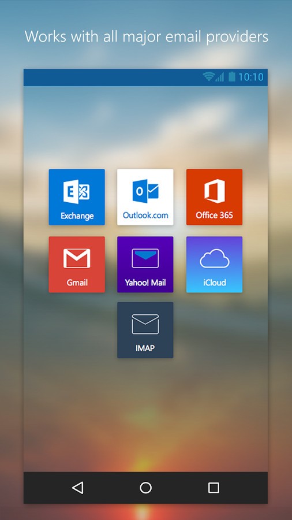Select the Exchange account tile

77,197
